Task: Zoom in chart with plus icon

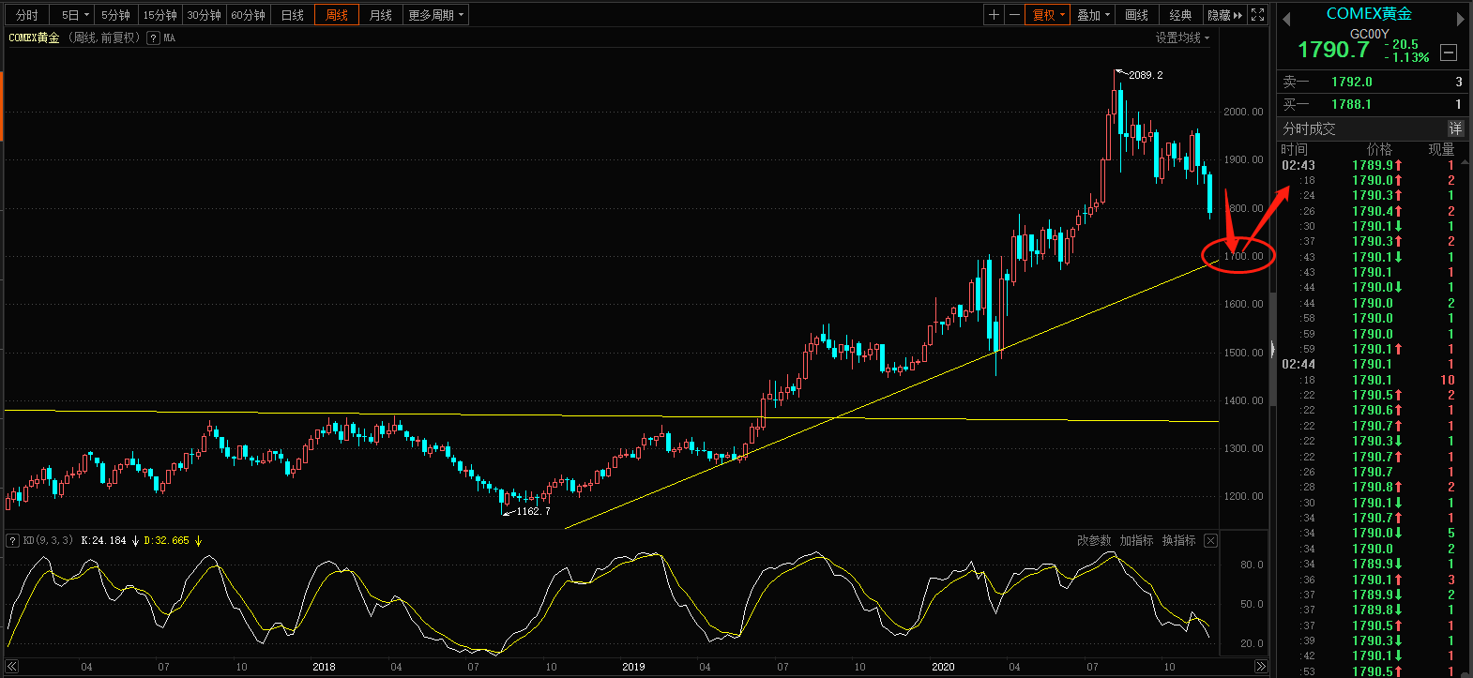Action: click(x=994, y=15)
